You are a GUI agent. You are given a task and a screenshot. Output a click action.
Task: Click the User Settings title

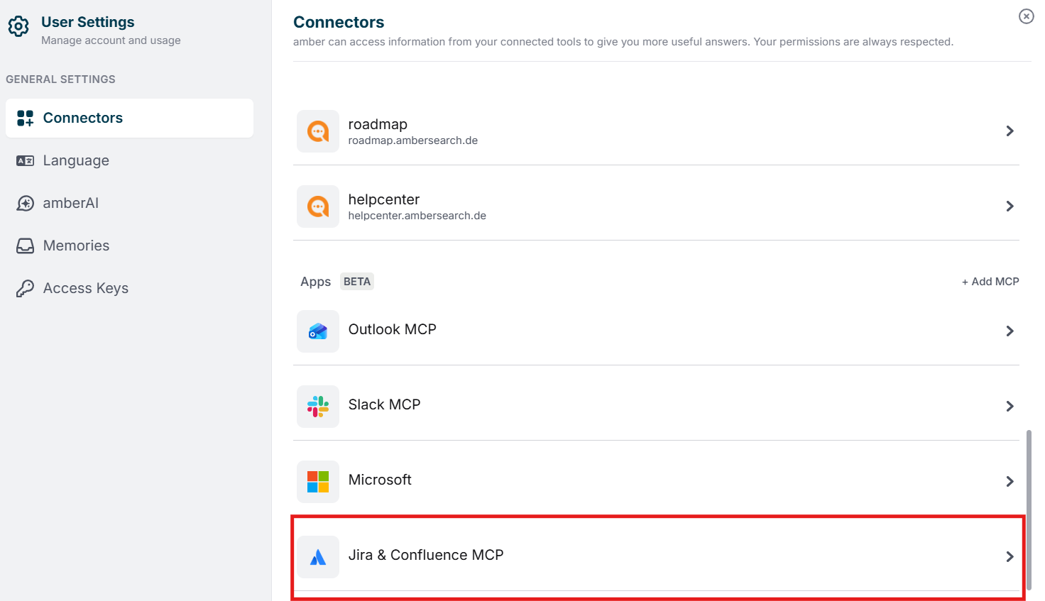88,22
